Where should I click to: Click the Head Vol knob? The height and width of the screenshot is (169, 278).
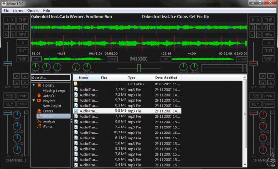[x=87, y=67]
